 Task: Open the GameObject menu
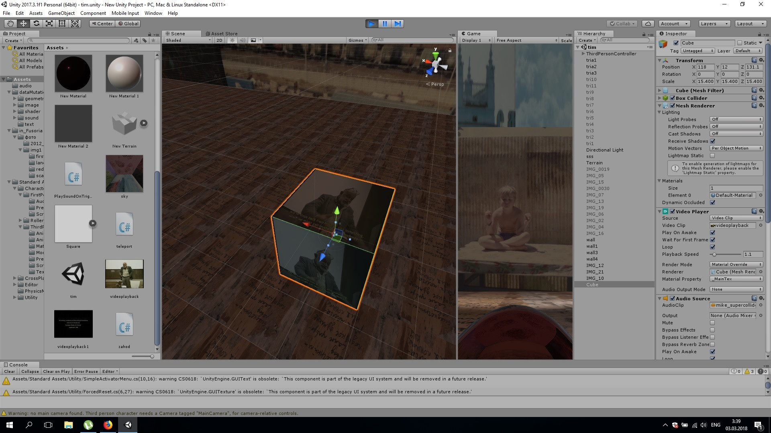click(x=61, y=13)
